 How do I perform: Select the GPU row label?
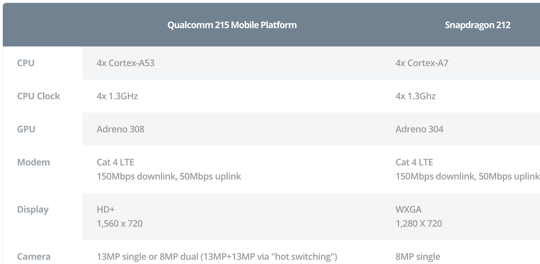26,129
